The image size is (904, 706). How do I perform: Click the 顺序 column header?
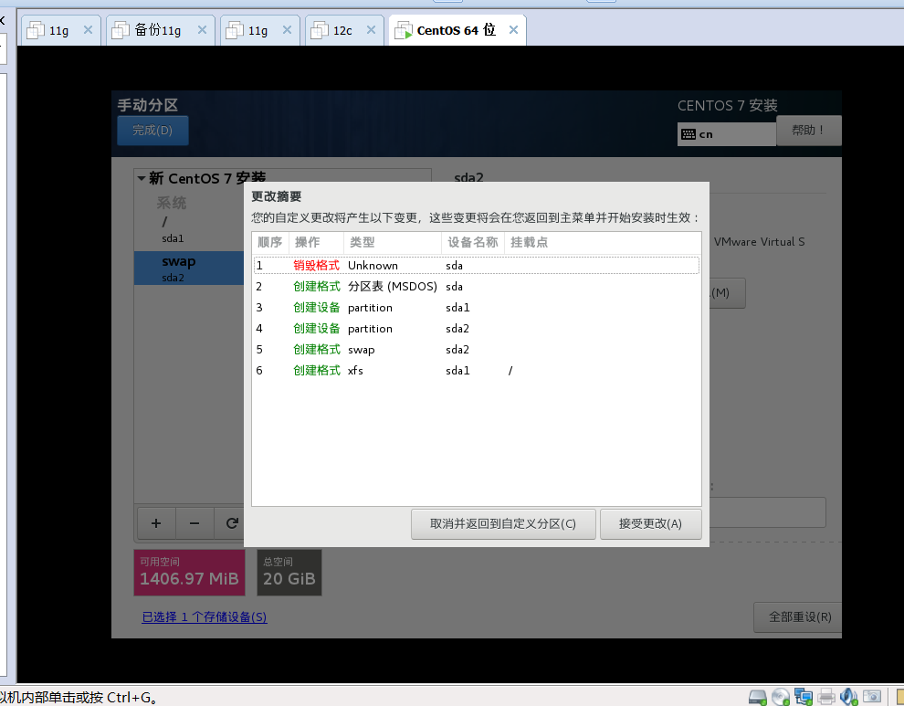point(269,242)
